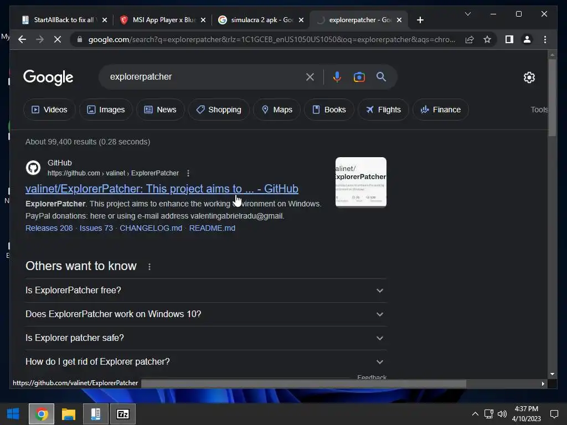
Task: Click the horizontal scrollbar at bottom
Action: [303, 383]
